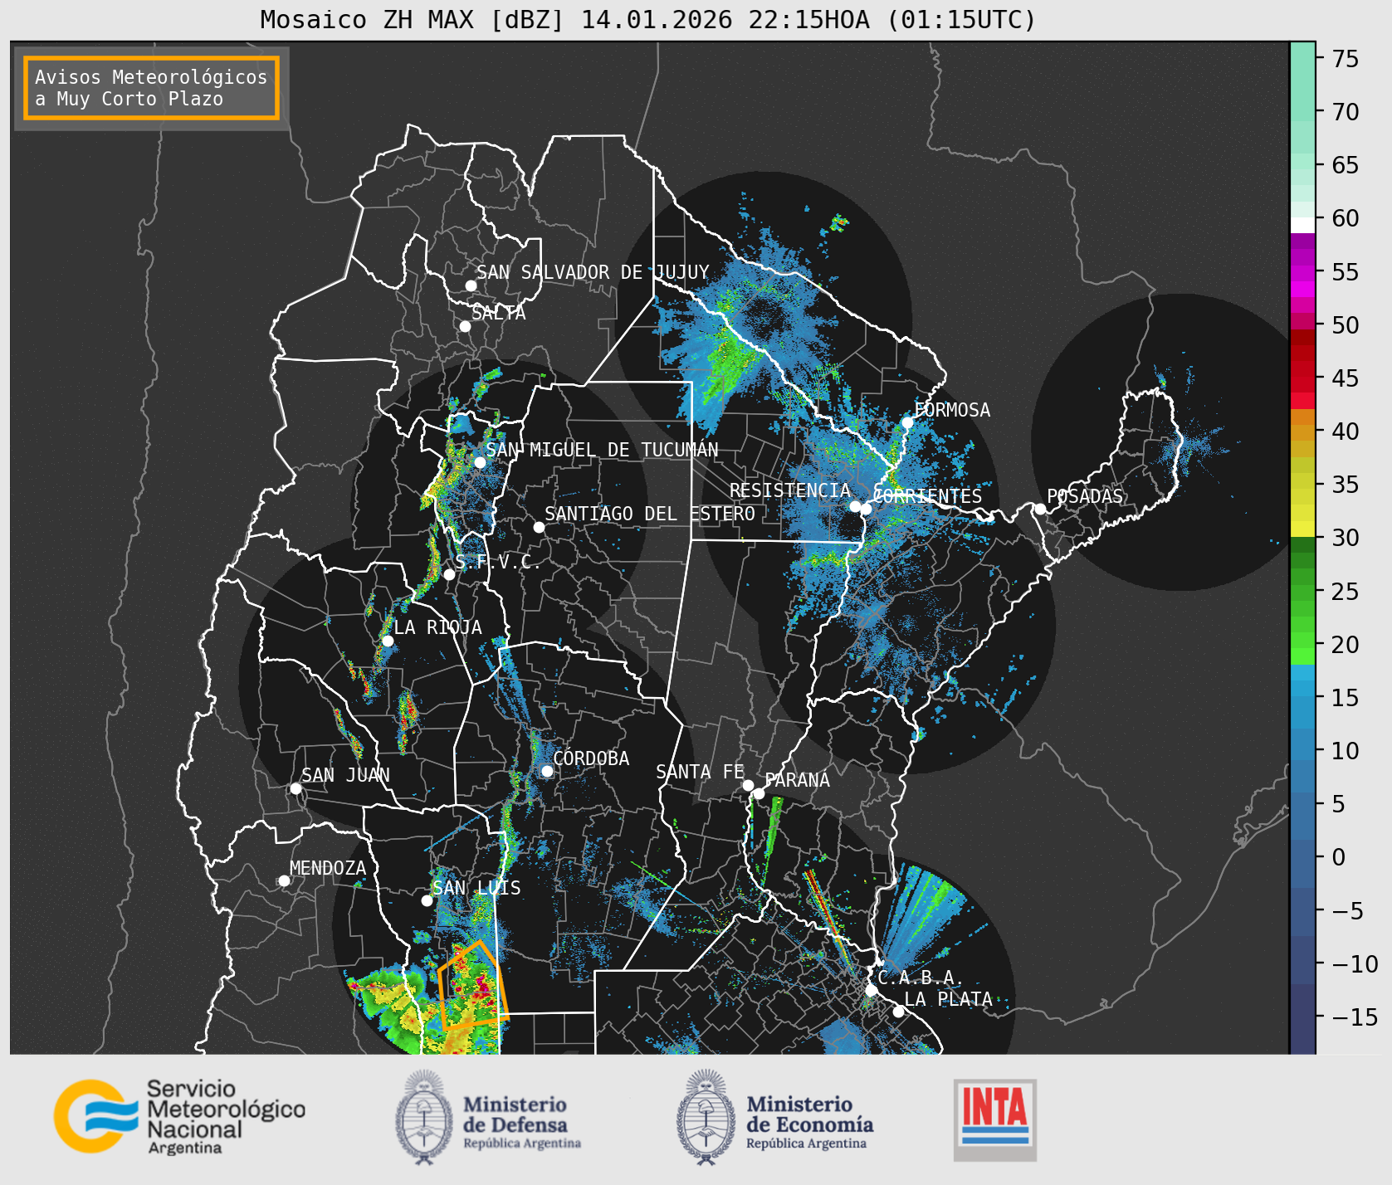Click the 'SAN MIGUEL DE TUCUMÁN' map label
This screenshot has height=1185, width=1392.
point(603,450)
